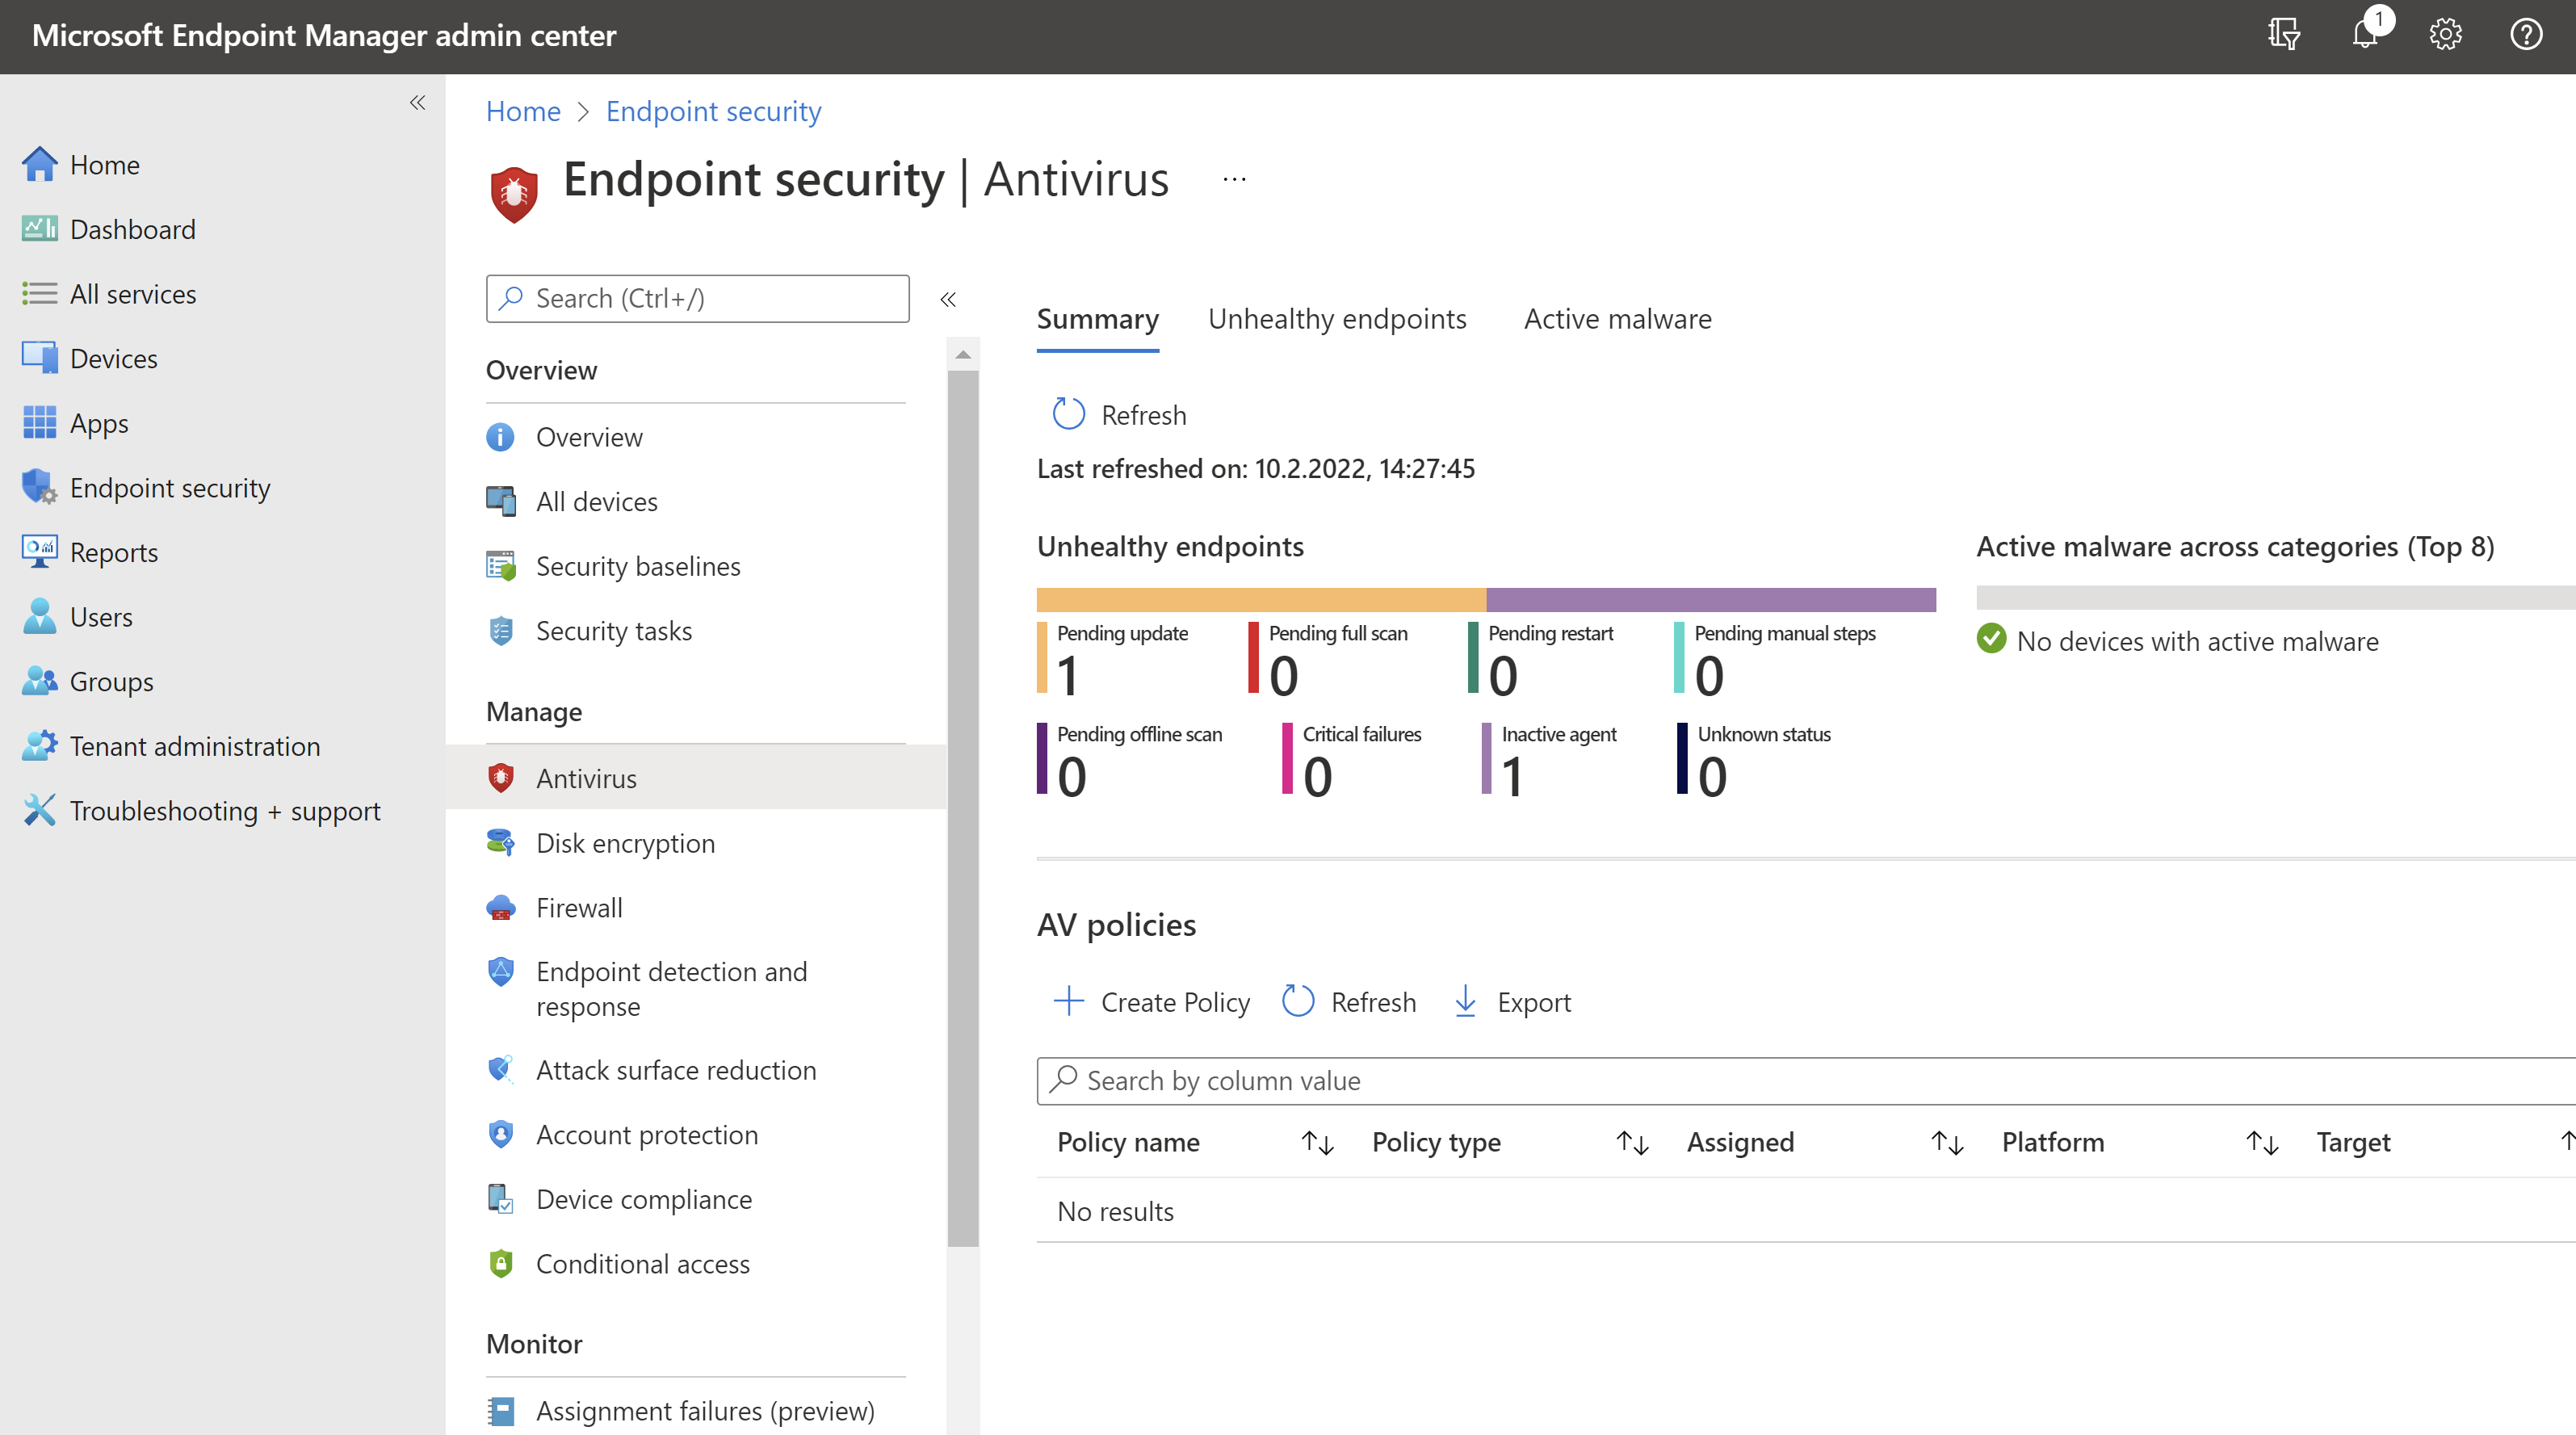Open Pending full scan count

[1329, 659]
